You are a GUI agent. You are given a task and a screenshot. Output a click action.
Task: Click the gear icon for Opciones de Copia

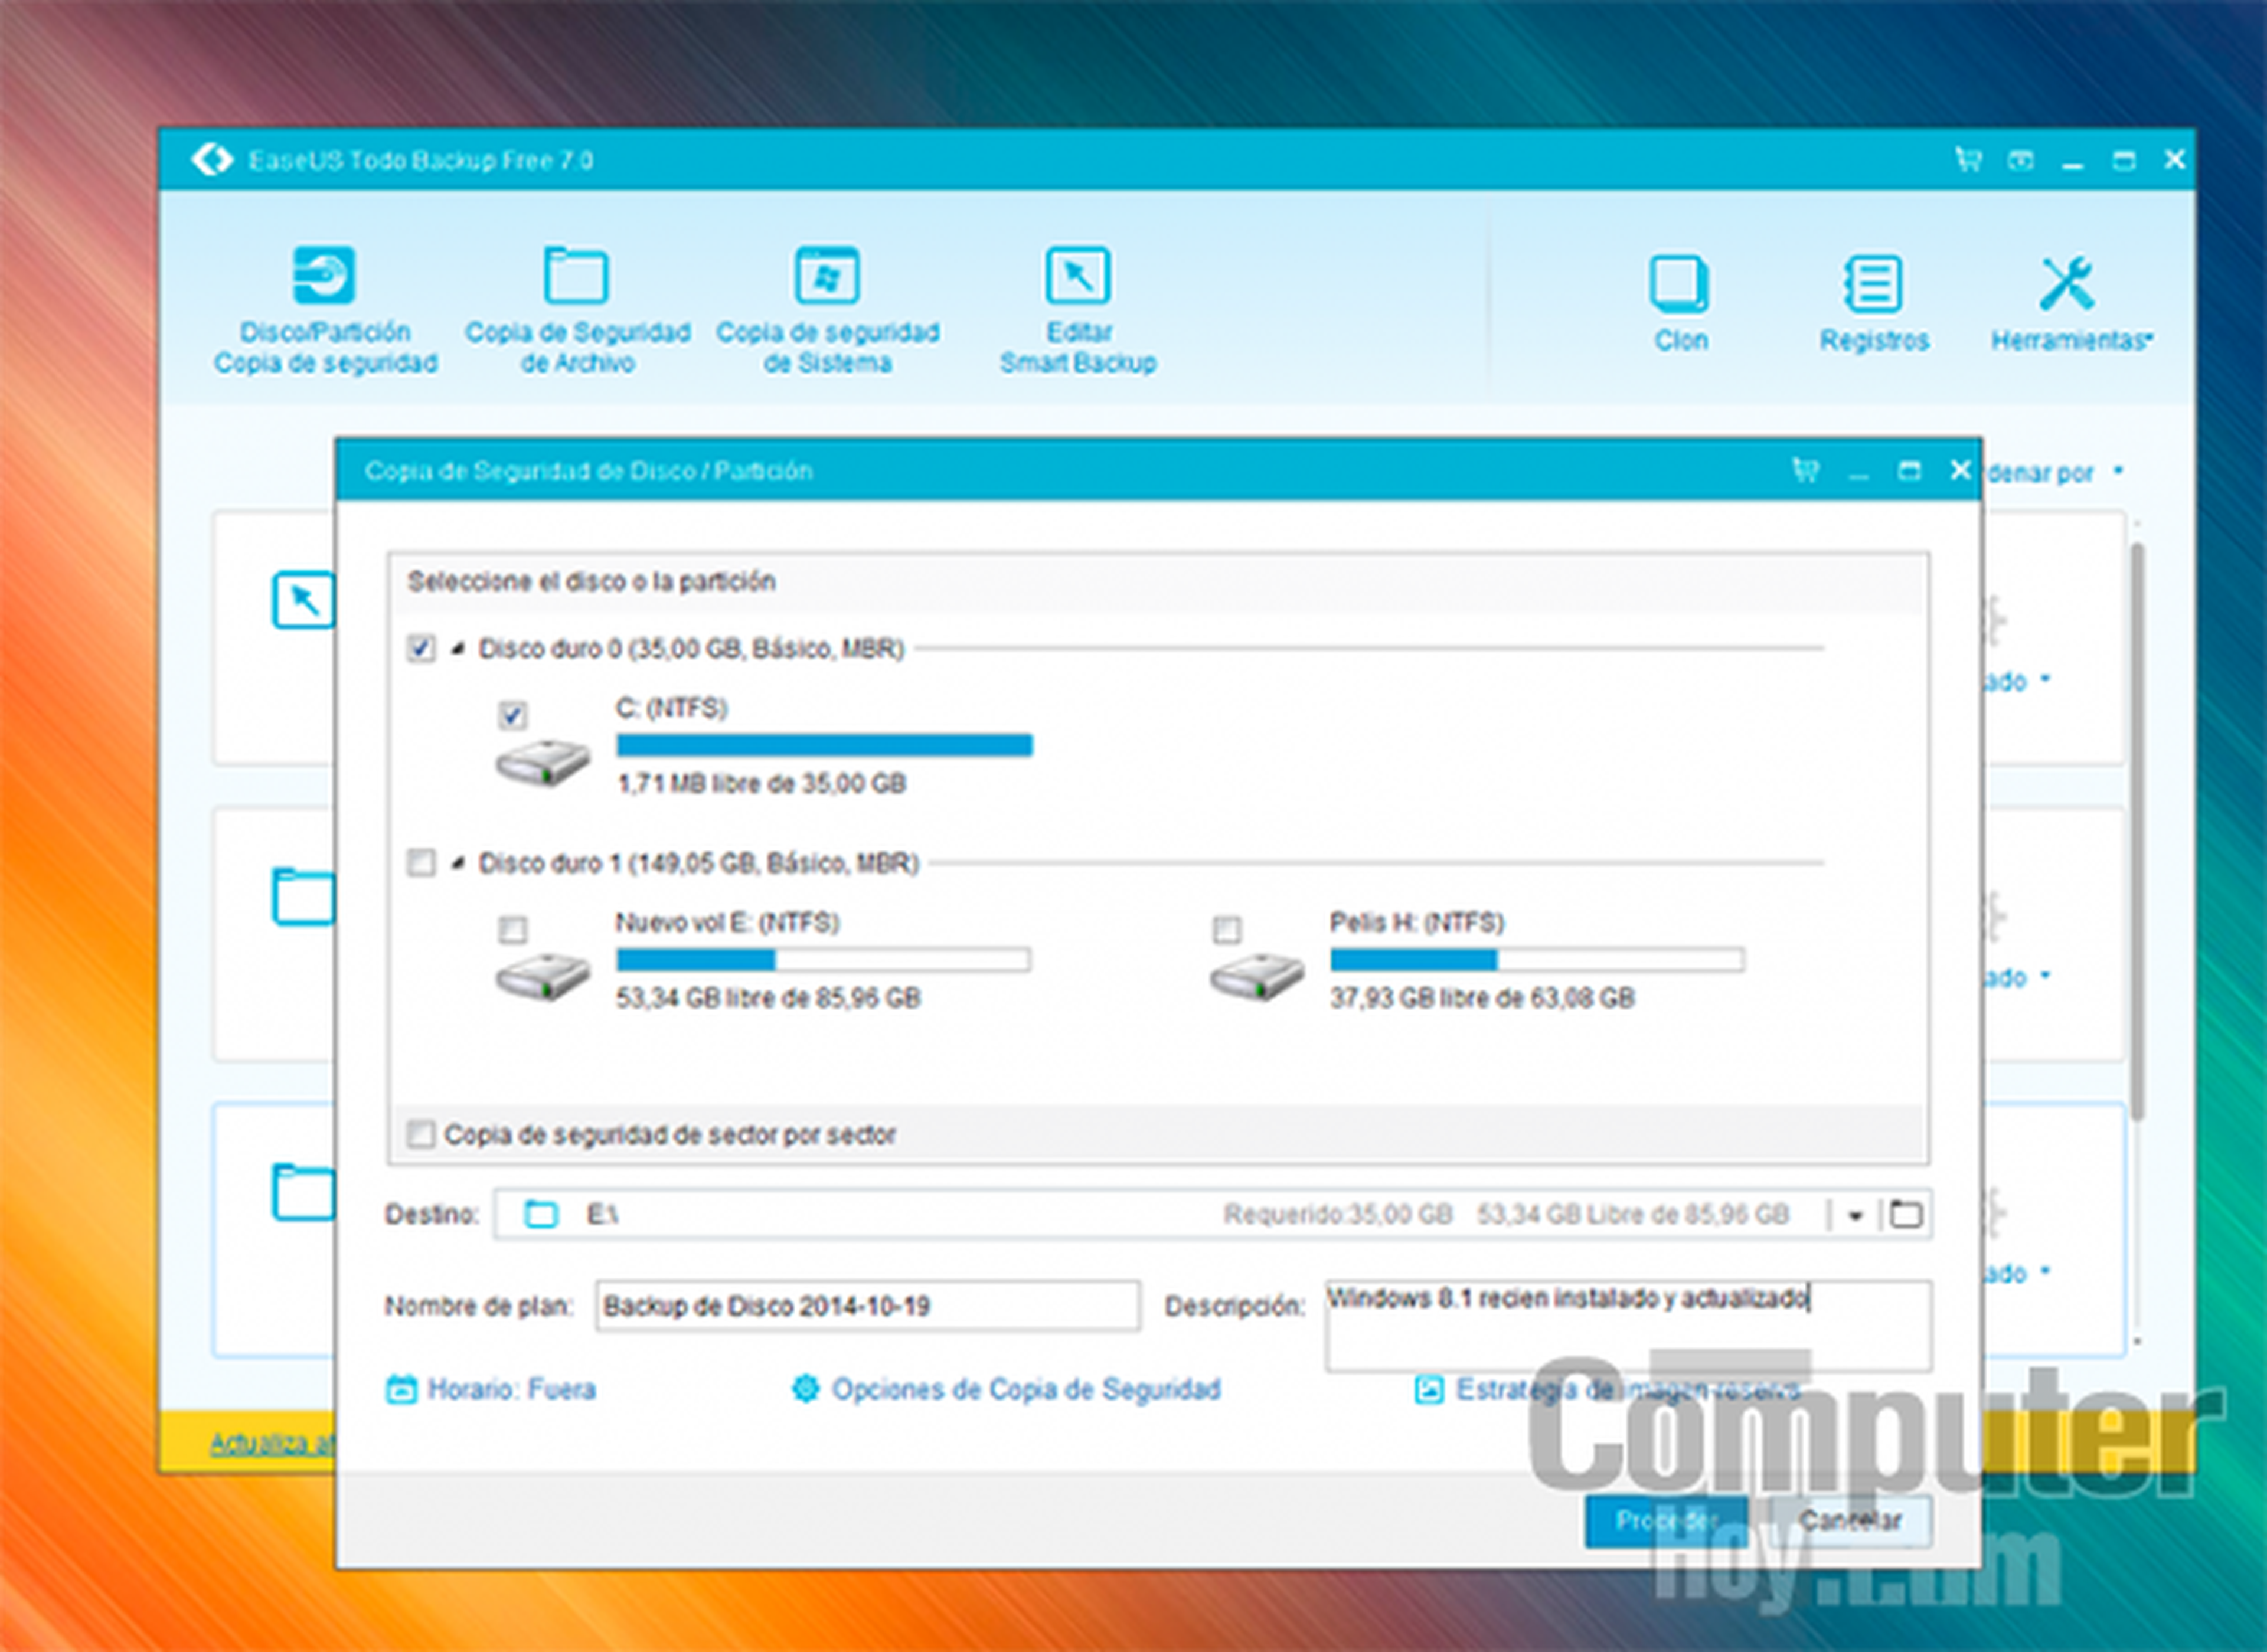(806, 1388)
